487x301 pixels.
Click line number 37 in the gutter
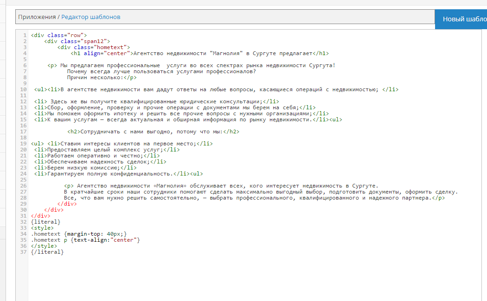(x=23, y=252)
